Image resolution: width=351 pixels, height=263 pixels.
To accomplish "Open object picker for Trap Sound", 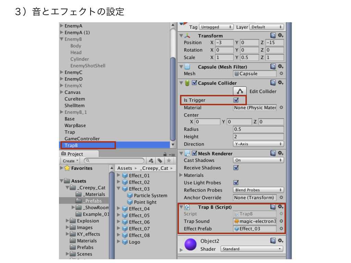I will (281, 221).
